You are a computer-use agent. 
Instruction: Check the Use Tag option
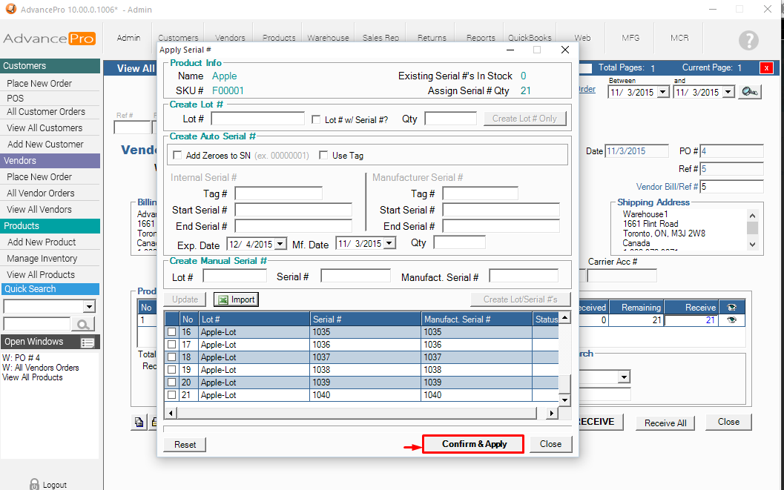[323, 156]
